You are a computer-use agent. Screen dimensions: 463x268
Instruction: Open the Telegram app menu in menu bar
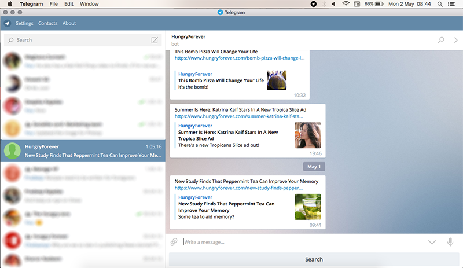click(31, 4)
